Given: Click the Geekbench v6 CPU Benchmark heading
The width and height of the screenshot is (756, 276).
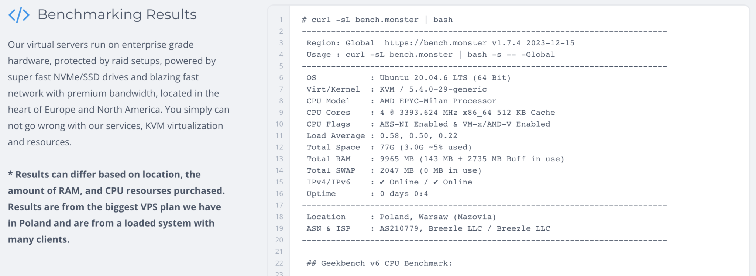Looking at the screenshot, I should [x=379, y=263].
